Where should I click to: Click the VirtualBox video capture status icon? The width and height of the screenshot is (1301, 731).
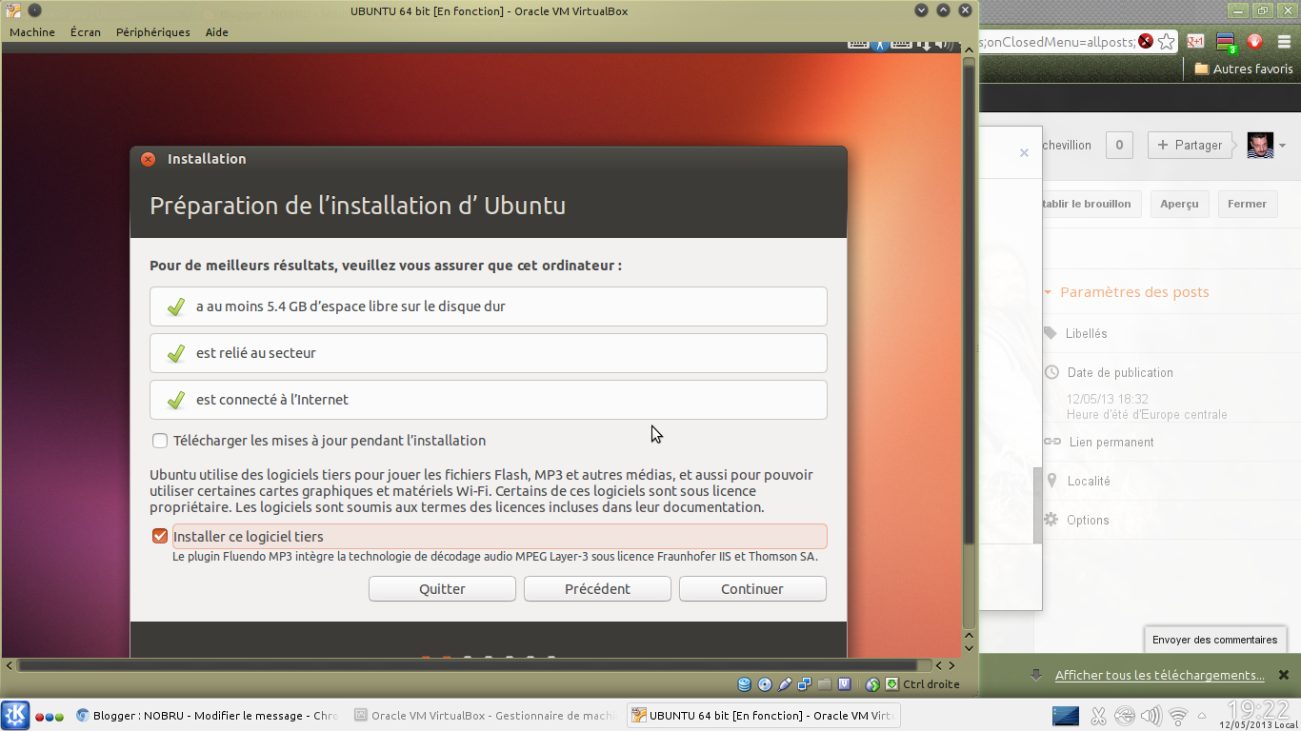click(x=845, y=683)
